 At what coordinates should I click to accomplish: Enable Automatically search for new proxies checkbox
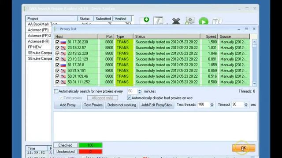(56, 91)
